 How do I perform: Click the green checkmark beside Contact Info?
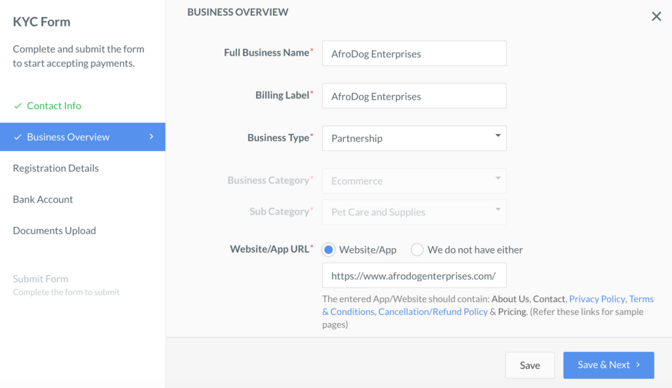[x=18, y=106]
